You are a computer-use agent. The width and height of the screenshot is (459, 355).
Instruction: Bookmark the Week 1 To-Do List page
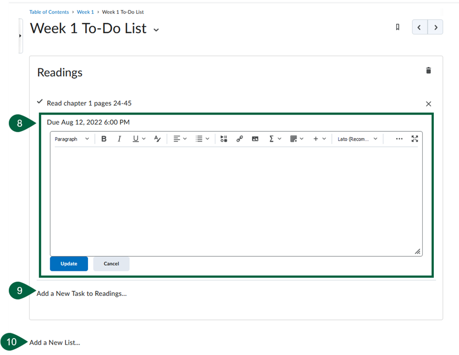click(x=397, y=27)
